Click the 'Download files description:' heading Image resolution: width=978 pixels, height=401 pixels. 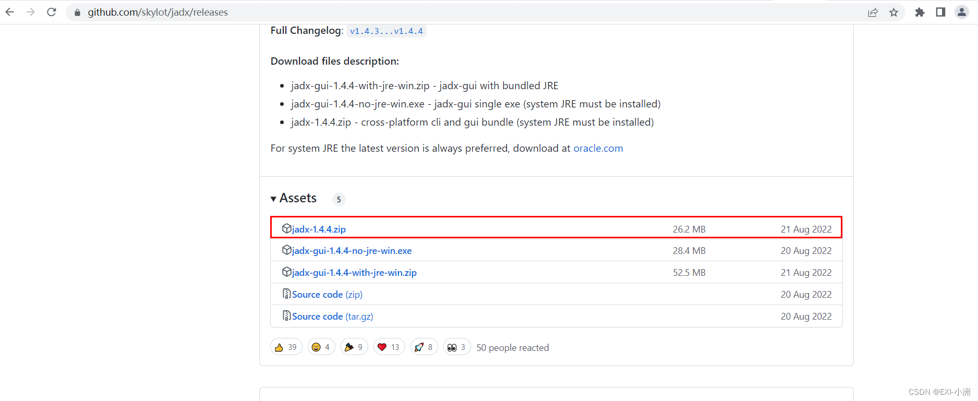tap(335, 61)
